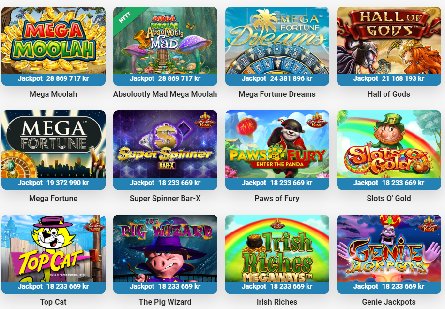Screen dimensions: 445x309
Task: Open the Slots O' Gold game image
Action: pos(389,144)
